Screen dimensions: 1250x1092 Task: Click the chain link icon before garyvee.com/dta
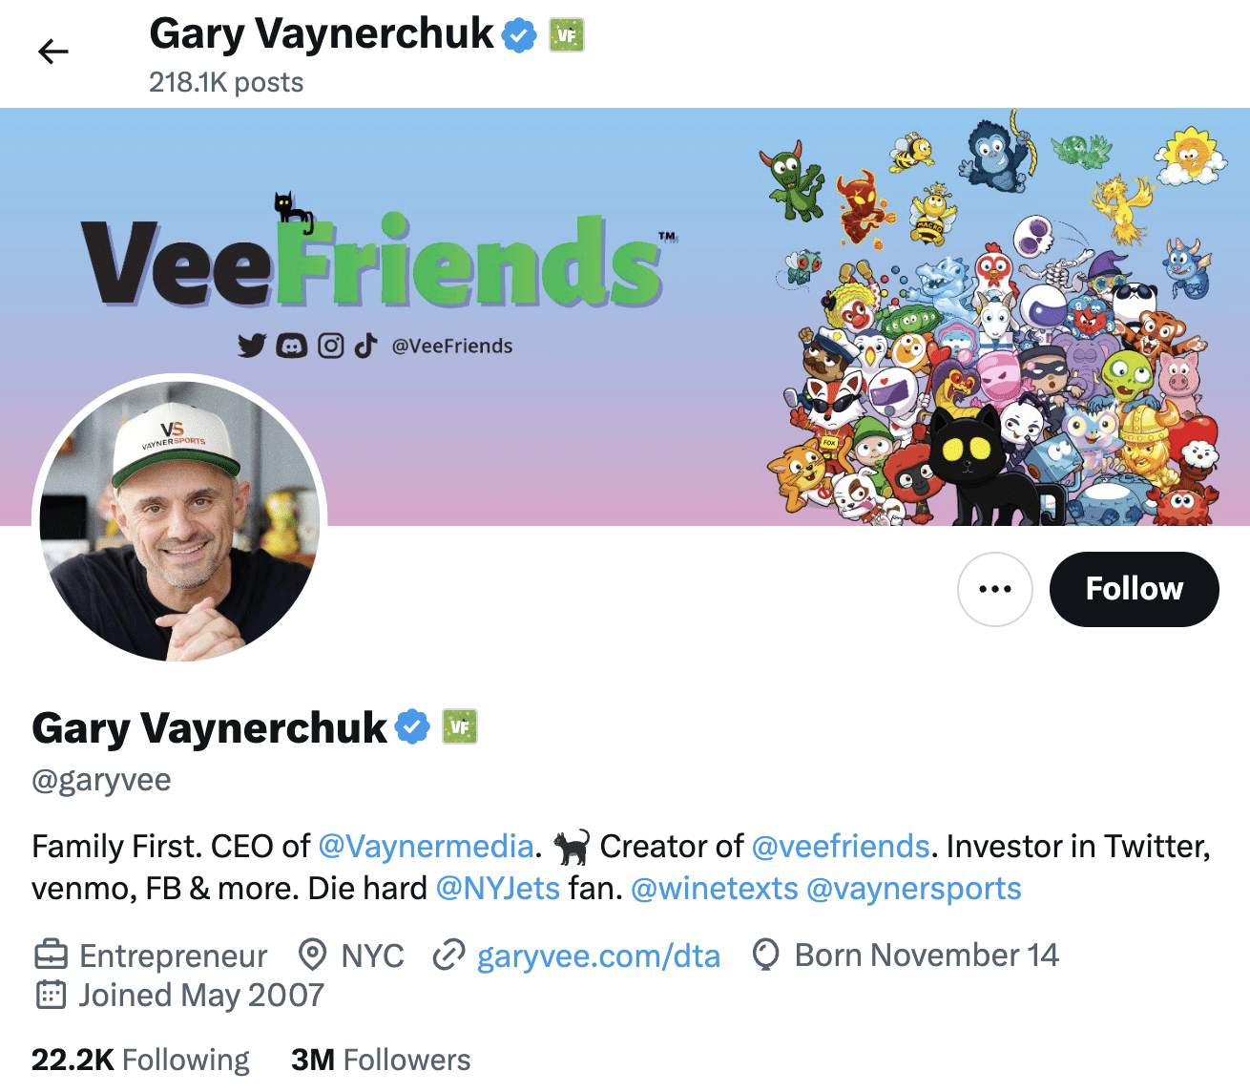(x=448, y=955)
